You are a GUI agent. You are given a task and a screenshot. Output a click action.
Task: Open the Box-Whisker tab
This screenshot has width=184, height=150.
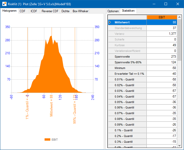[x=80, y=11]
